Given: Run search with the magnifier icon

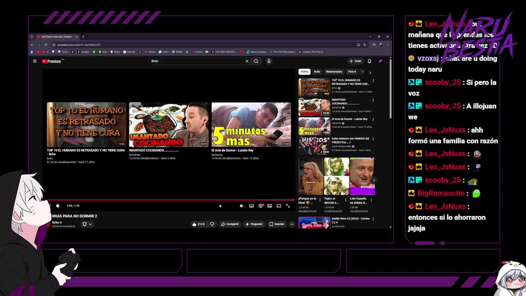Looking at the screenshot, I should tap(256, 61).
